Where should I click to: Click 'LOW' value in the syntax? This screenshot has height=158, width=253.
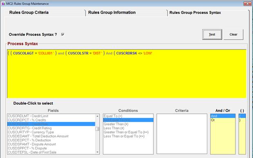tap(147, 53)
